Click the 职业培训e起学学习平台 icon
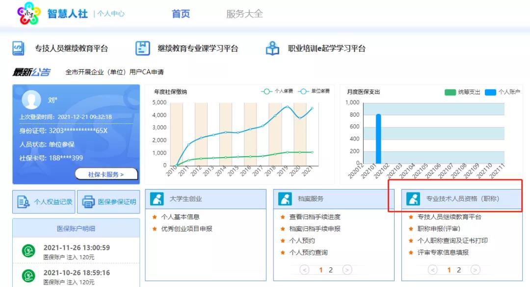This screenshot has width=530, height=287. (x=272, y=48)
